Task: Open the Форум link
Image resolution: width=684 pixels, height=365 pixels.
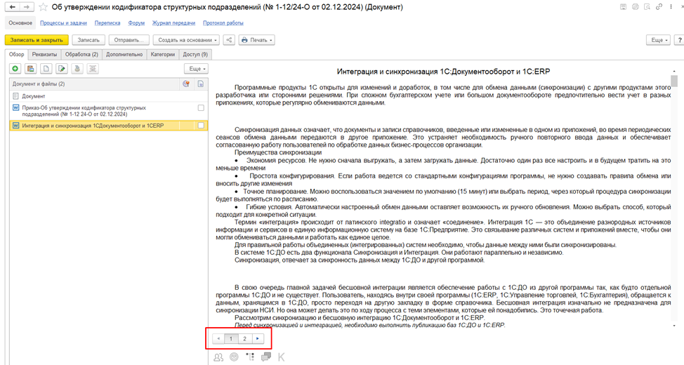Action: (136, 22)
